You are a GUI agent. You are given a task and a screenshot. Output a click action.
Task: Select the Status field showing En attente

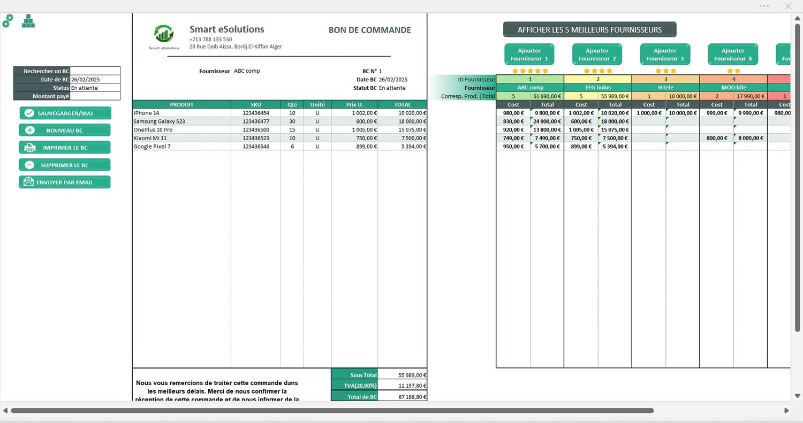coord(95,88)
